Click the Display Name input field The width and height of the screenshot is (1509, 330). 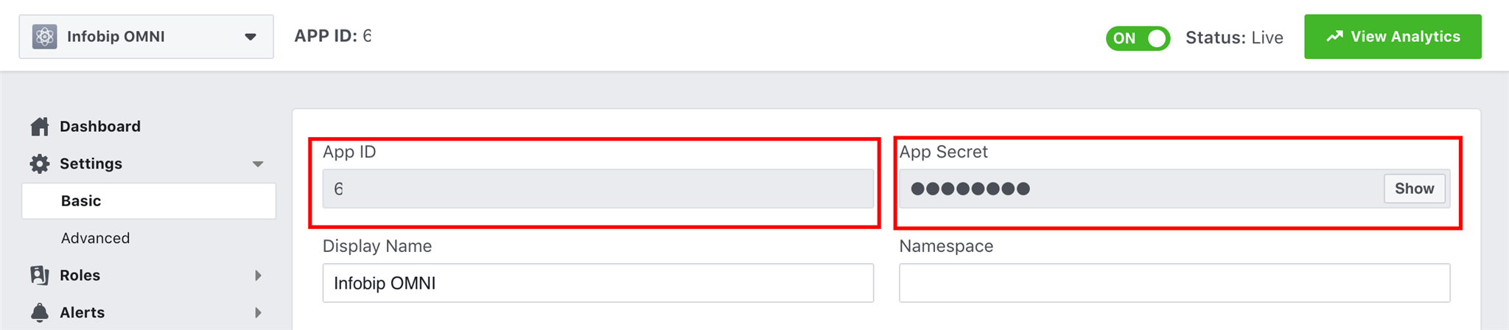598,284
